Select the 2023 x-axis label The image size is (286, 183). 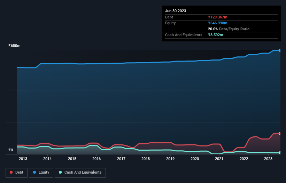[268, 159]
